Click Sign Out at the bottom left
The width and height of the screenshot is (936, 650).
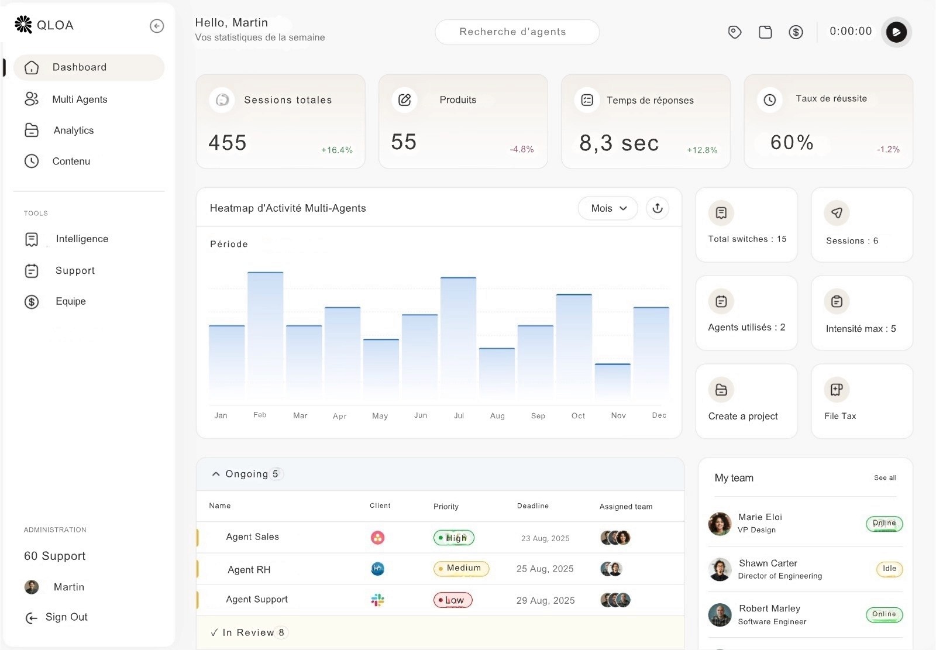point(66,617)
